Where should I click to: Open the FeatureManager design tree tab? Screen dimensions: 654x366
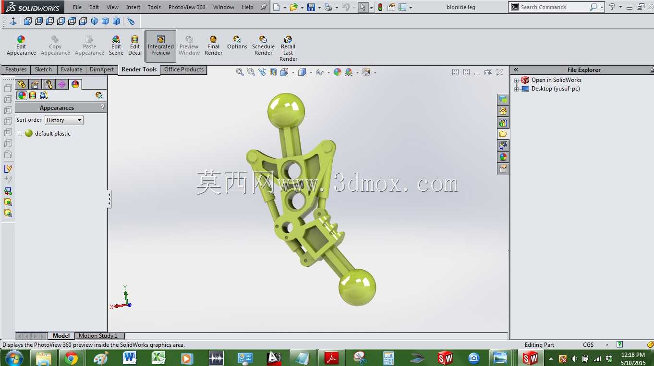pos(22,84)
